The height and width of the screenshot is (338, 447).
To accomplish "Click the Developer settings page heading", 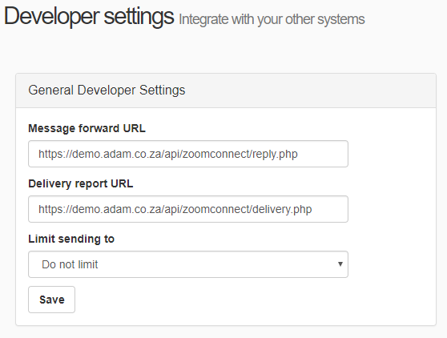I will click(89, 16).
